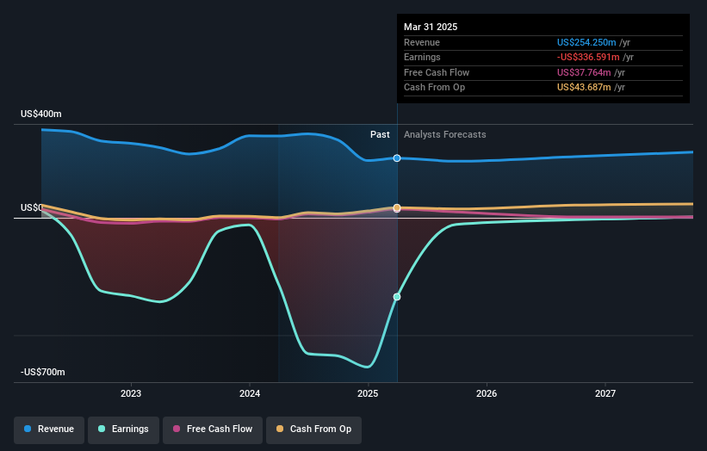Toggle the Revenue series in the legend
Screen dimensions: 707x451
coord(49,429)
